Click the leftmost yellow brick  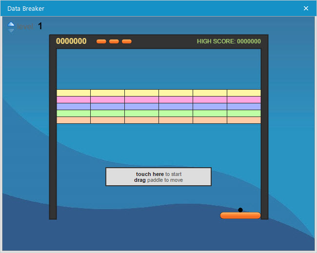click(x=73, y=93)
